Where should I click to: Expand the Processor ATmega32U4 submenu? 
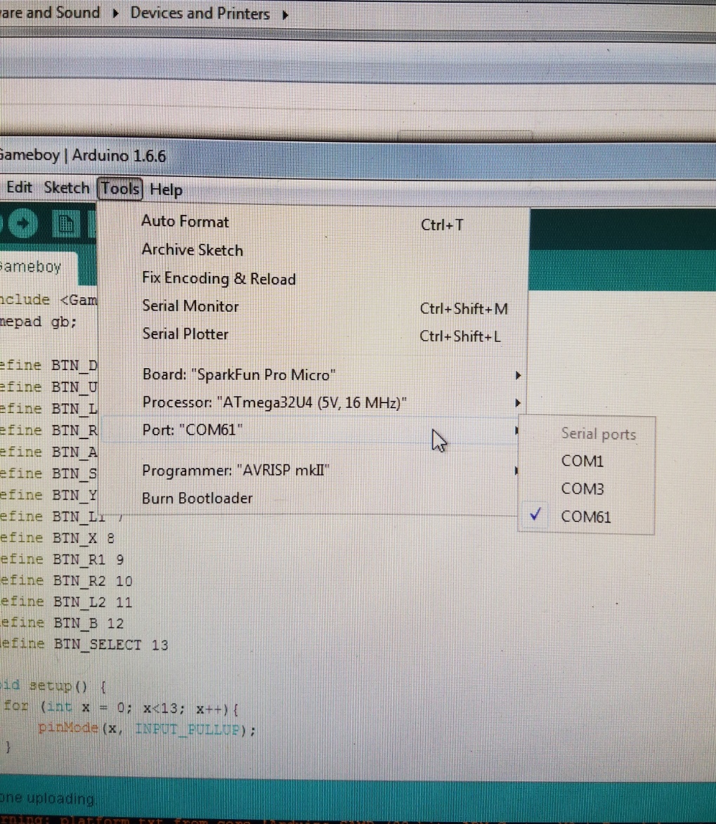(314, 403)
